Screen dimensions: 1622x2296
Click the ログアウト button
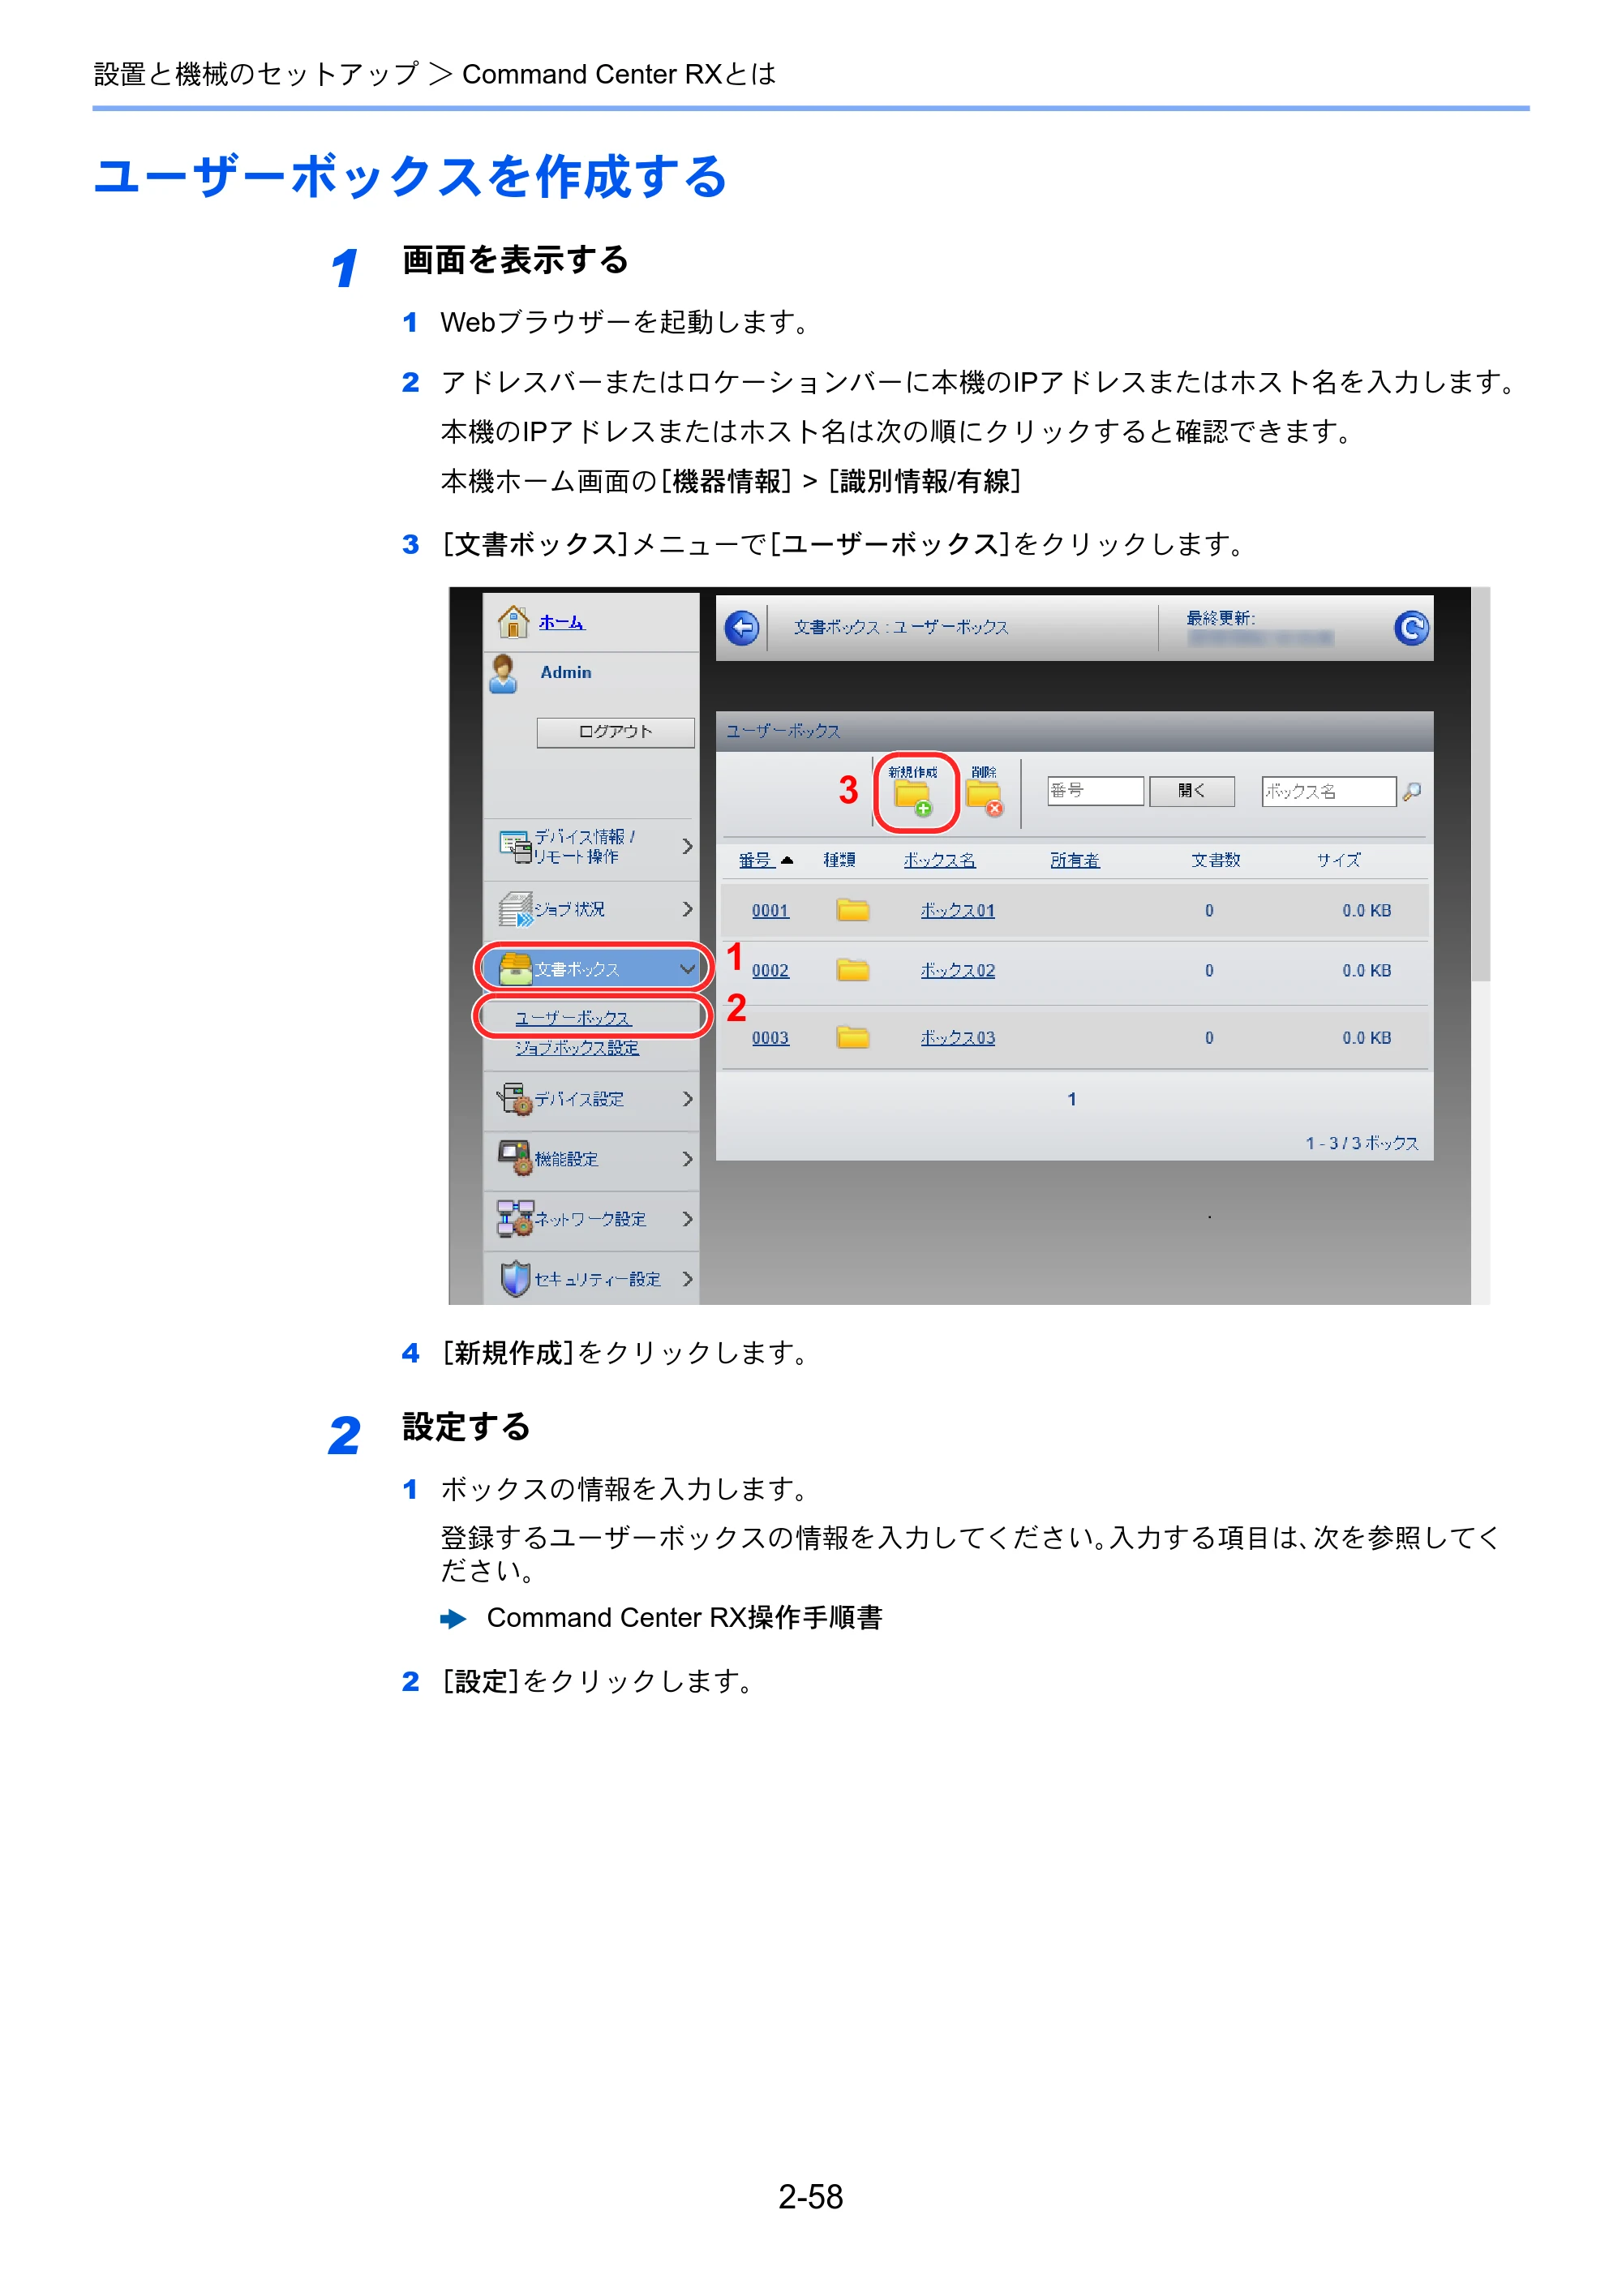click(x=615, y=732)
